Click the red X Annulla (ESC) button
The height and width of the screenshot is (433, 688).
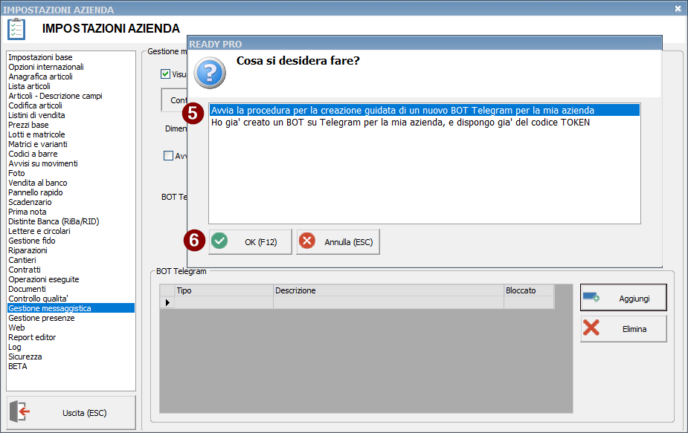tap(338, 242)
